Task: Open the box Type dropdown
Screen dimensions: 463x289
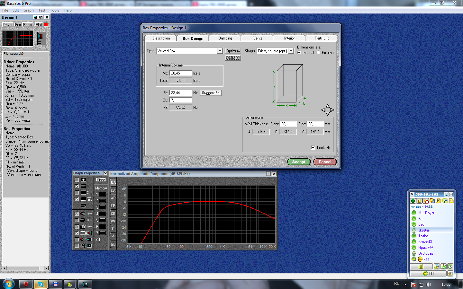Action: (220, 51)
